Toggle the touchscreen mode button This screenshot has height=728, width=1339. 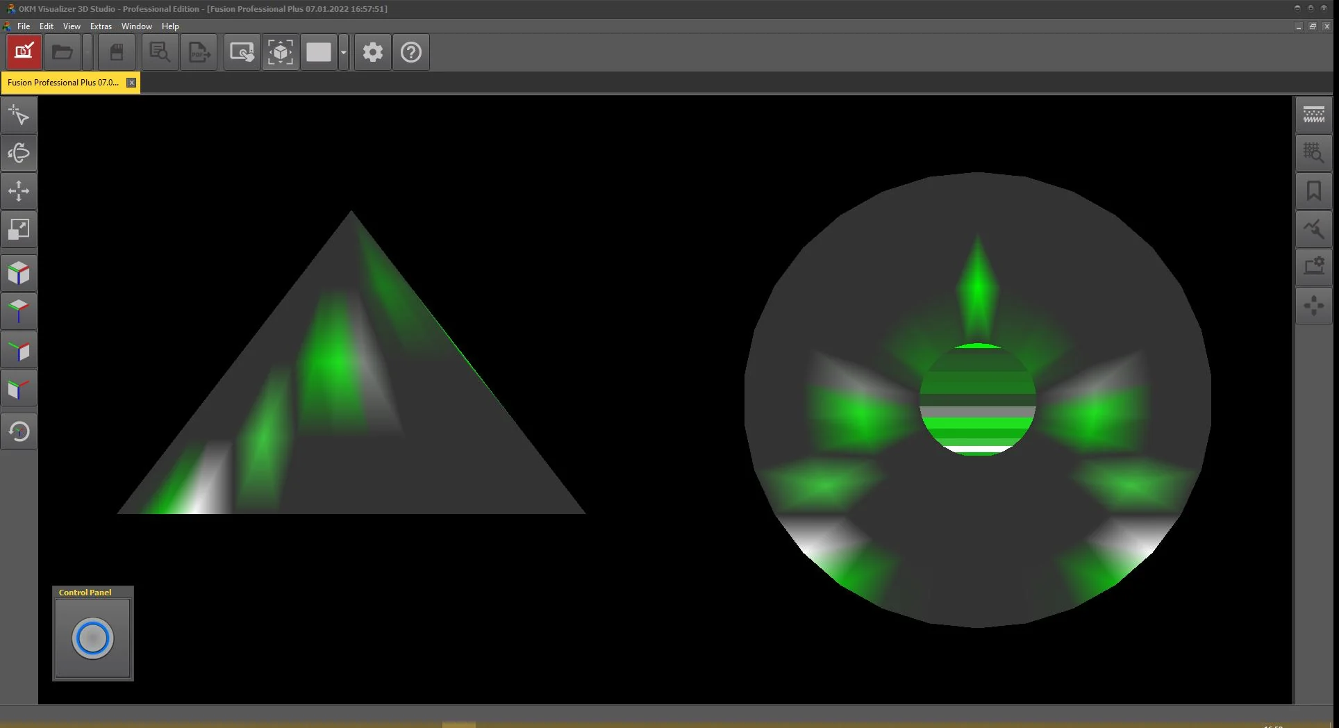tap(242, 52)
